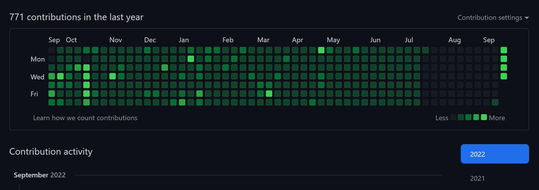Click the 'Mon' weekday label
Image resolution: width=539 pixels, height=190 pixels.
38,59
